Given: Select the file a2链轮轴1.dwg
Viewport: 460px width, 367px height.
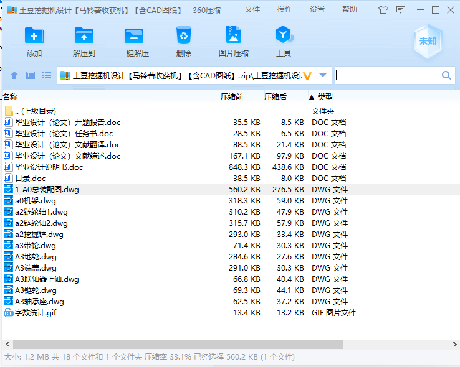Looking at the screenshot, I should (41, 212).
